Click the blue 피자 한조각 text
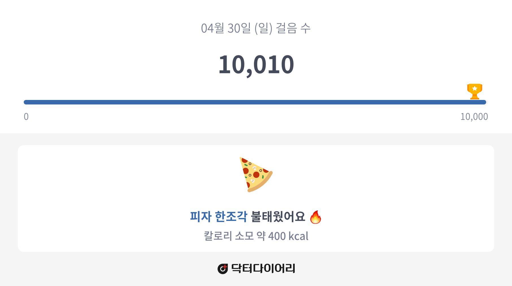 pos(218,217)
